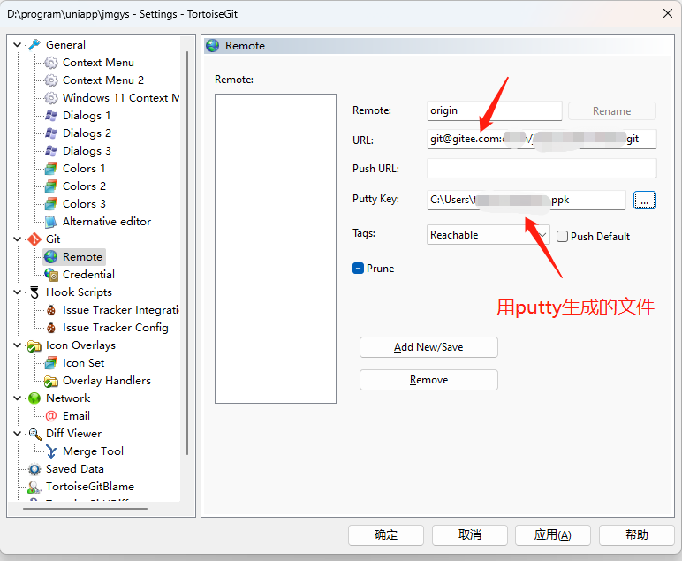This screenshot has height=561, width=682.
Task: Open help with 帮助 button
Action: point(637,534)
